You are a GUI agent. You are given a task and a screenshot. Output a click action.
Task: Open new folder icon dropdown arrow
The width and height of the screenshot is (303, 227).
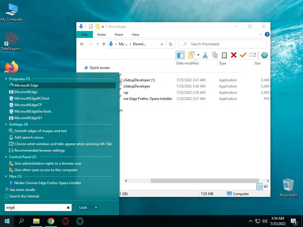[x=198, y=55]
